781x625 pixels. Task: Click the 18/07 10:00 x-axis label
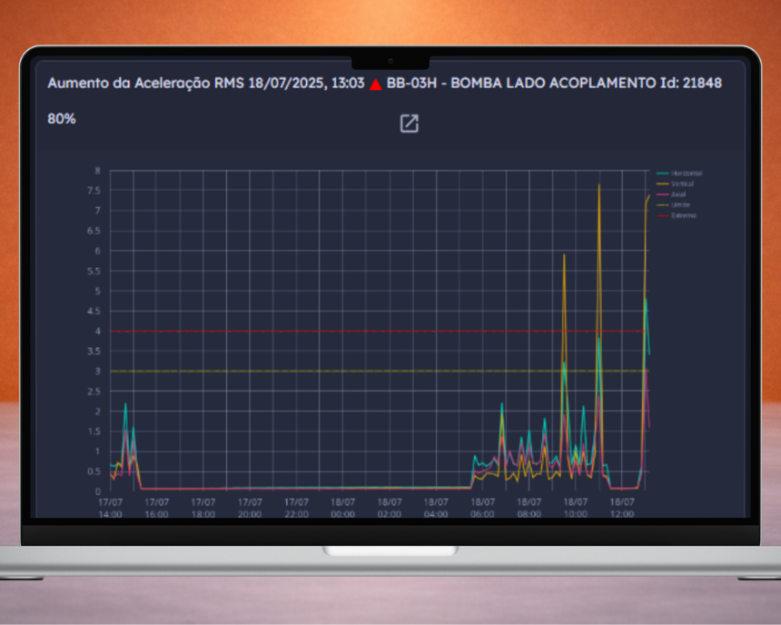click(x=576, y=507)
